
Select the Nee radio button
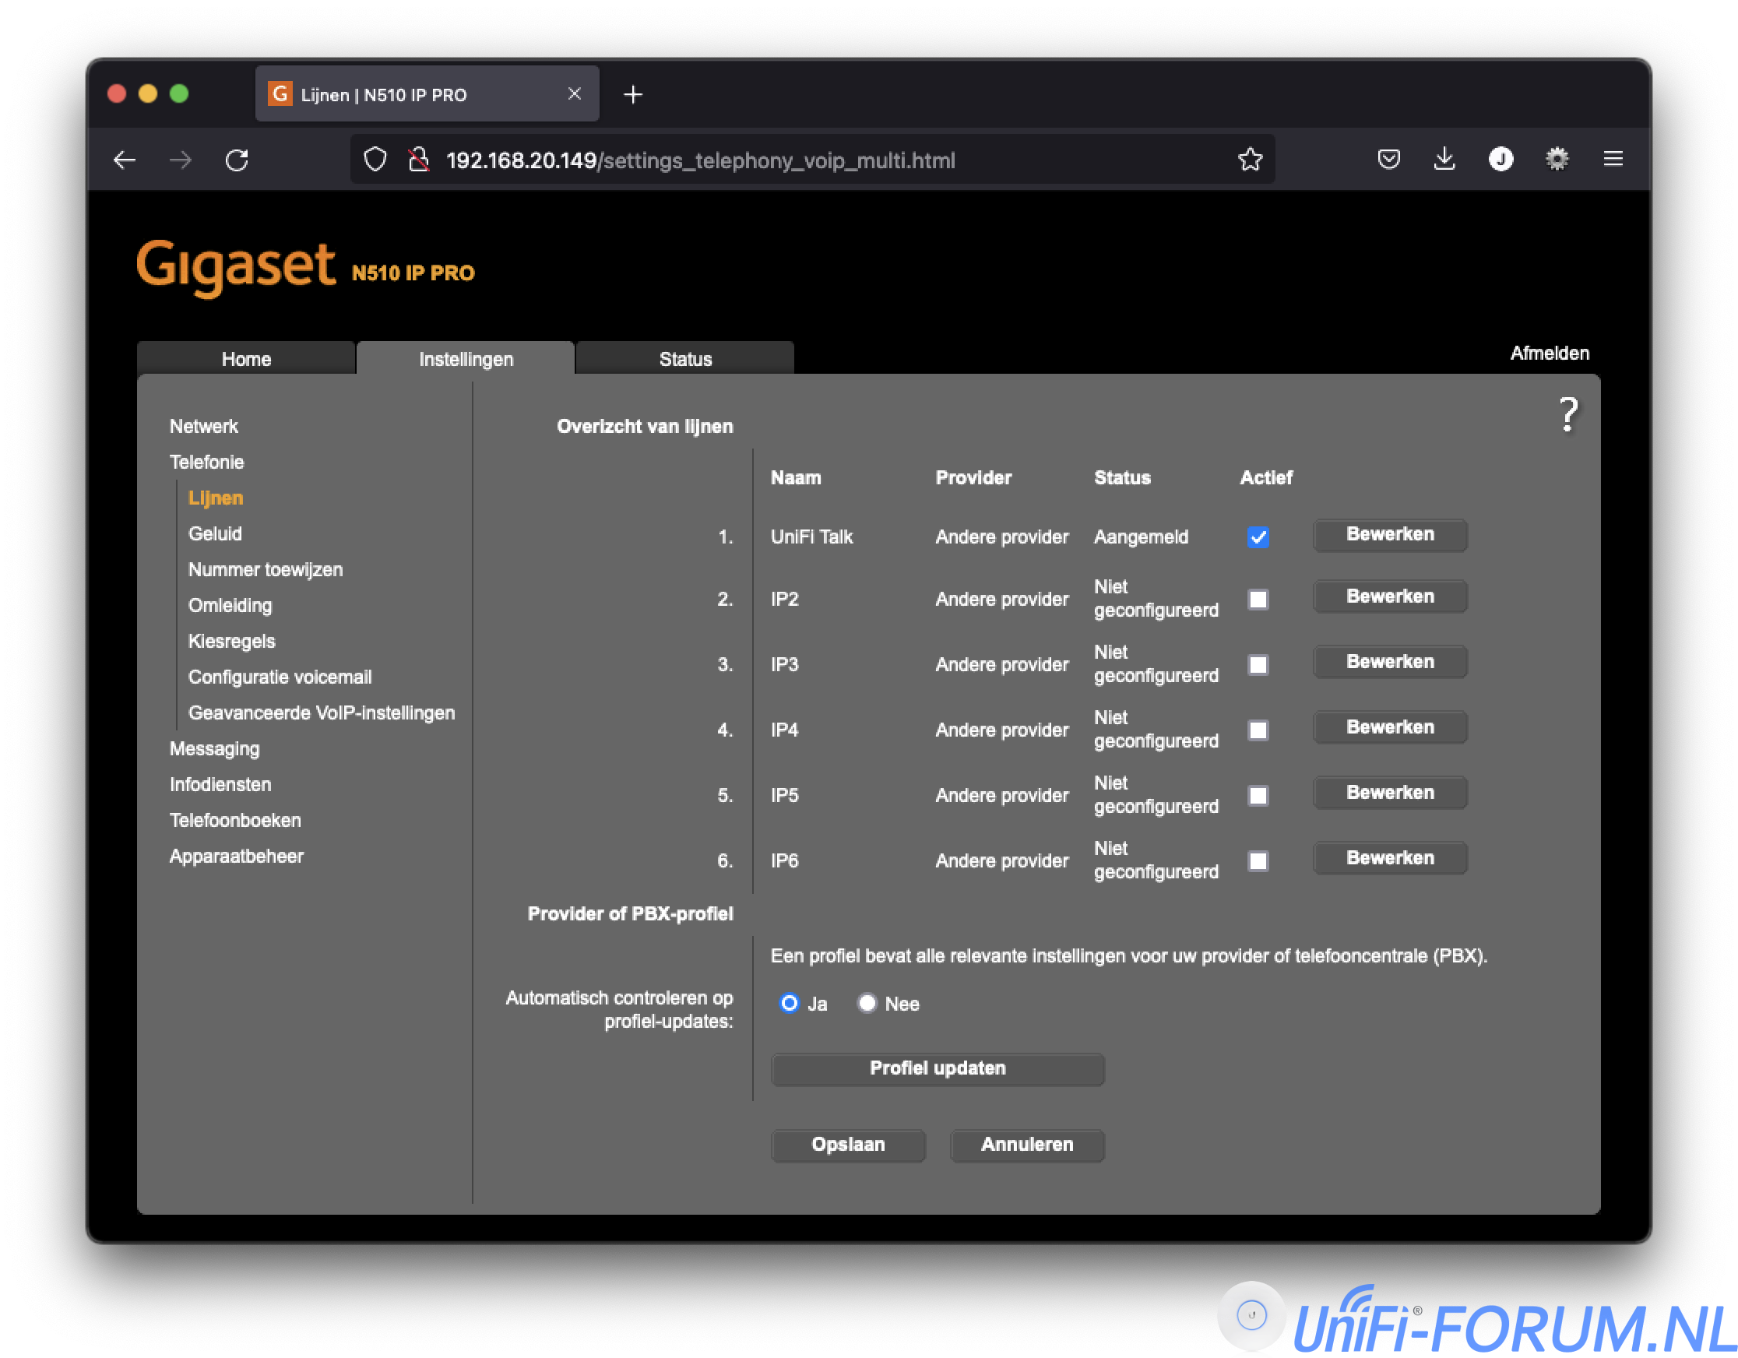pyautogui.click(x=867, y=1003)
